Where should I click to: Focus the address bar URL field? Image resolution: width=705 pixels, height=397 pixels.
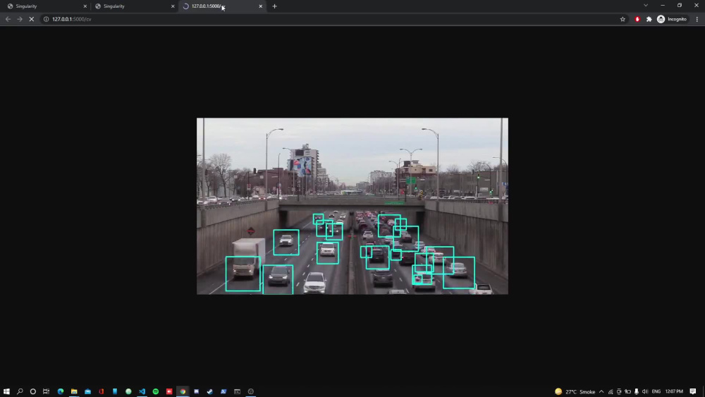(x=333, y=19)
